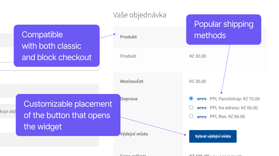Click the 'Výdejní místo' row label
279x156 pixels.
[134, 134]
